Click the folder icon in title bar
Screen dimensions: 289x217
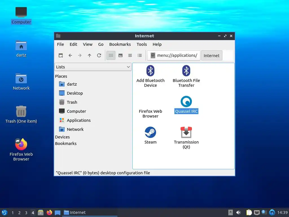coord(58,36)
